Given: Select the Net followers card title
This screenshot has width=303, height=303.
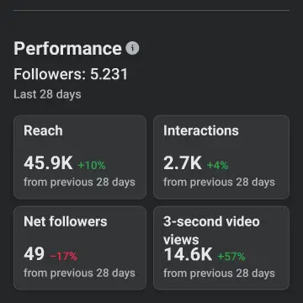Looking at the screenshot, I should pyautogui.click(x=66, y=221).
